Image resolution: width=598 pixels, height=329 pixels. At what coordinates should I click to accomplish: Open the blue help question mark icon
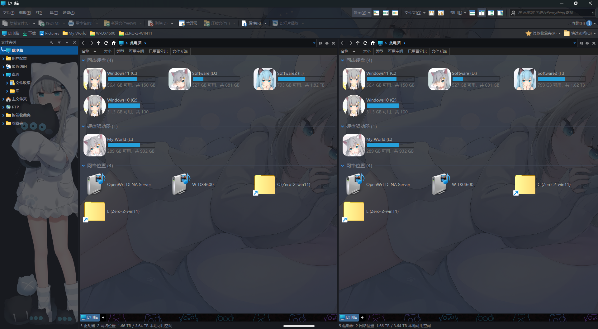[x=589, y=23]
